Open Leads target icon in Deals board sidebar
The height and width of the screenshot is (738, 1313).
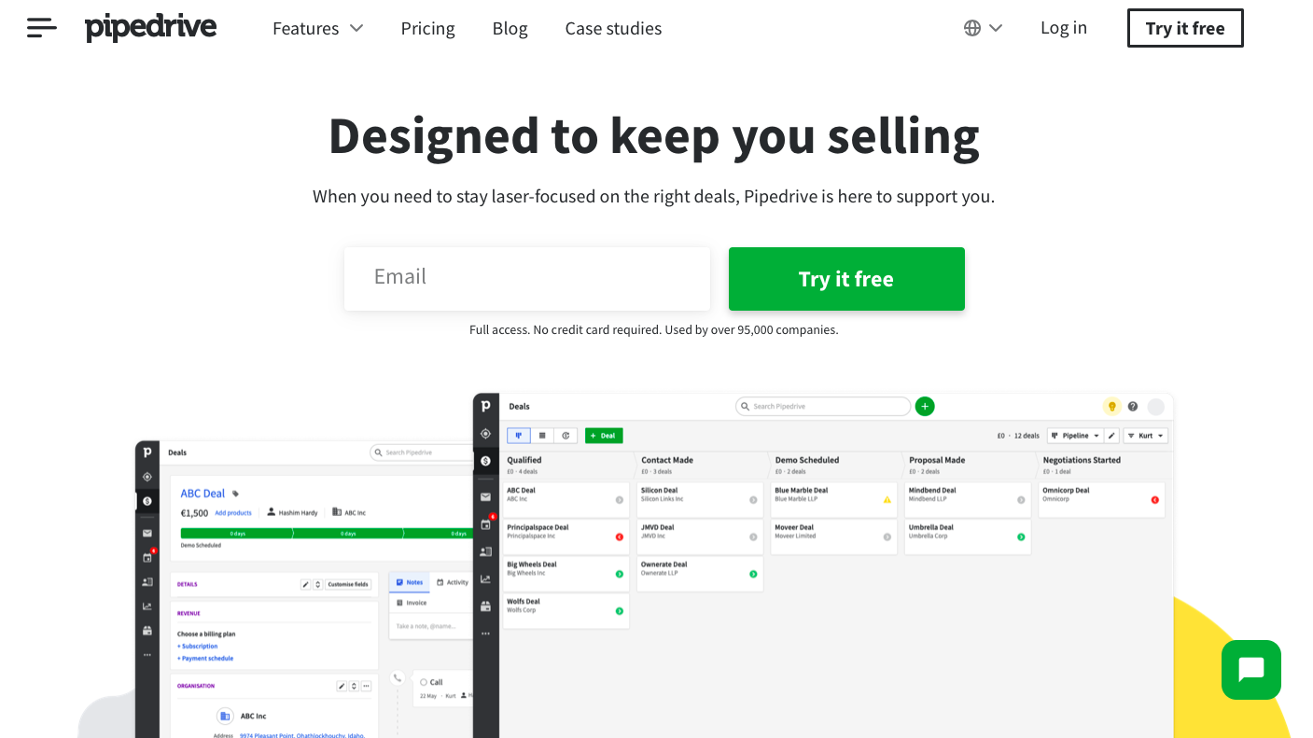coord(485,434)
